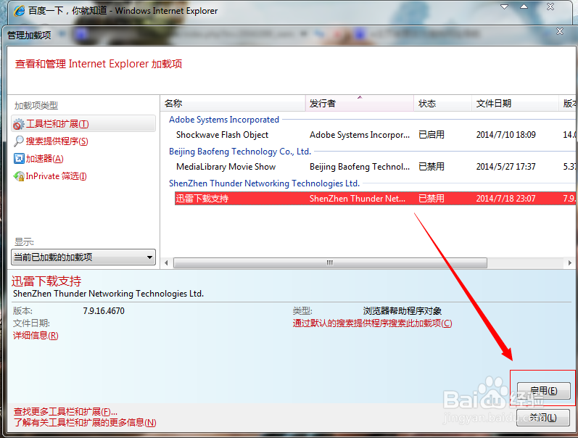578x438 pixels.
Task: Click date 2014/7/10 18:09 cell
Action: pyautogui.click(x=505, y=135)
